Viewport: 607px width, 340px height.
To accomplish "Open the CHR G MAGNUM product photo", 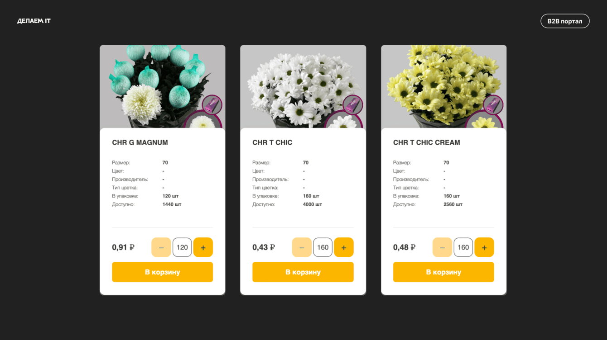I will [x=163, y=86].
